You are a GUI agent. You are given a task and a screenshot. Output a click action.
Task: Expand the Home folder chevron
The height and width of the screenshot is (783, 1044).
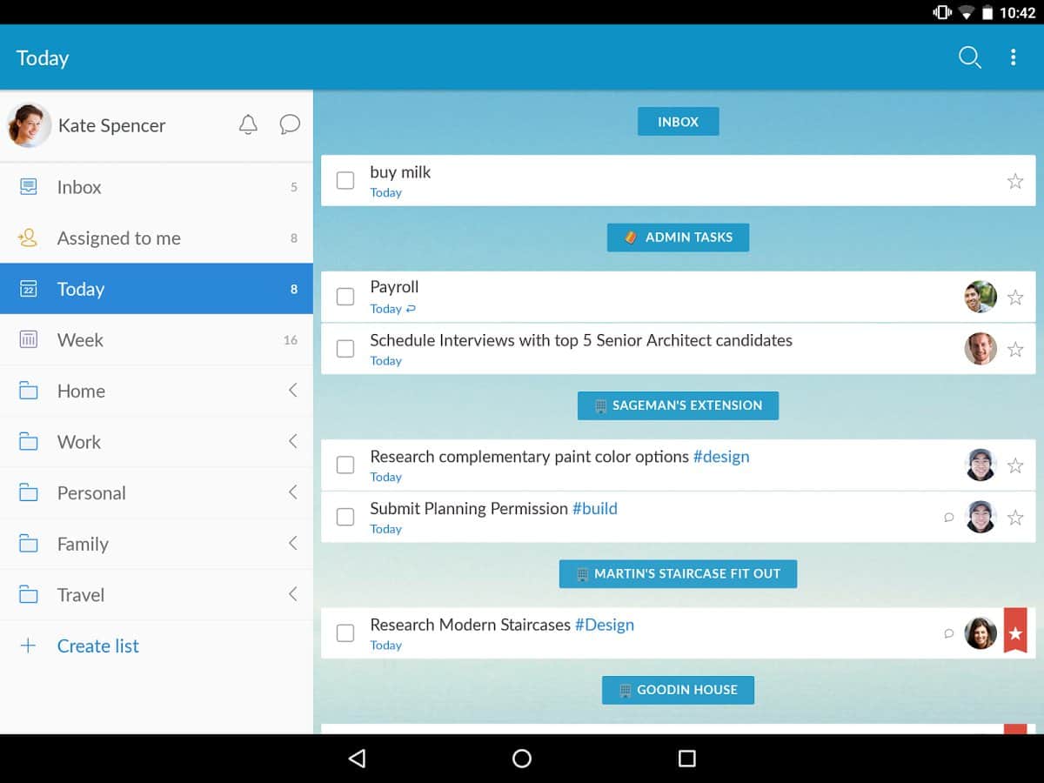point(293,391)
